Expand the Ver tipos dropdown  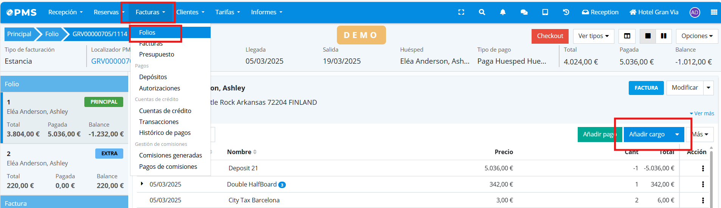[x=593, y=36]
